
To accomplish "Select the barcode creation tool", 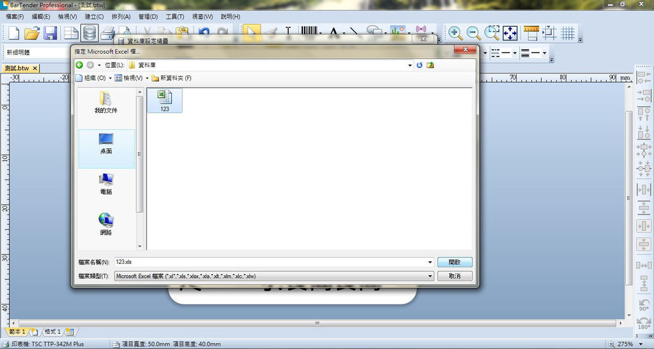I will pyautogui.click(x=309, y=32).
